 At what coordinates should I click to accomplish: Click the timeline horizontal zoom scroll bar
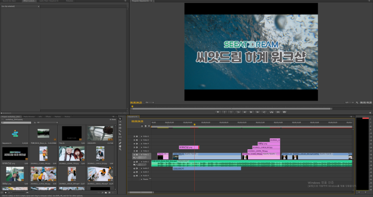[x=141, y=192]
